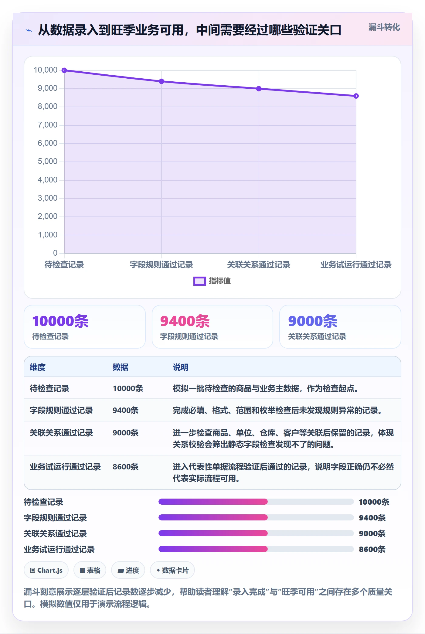425x634 pixels.
Task: Select table cell 关联关系通过记录
Action: point(61,433)
